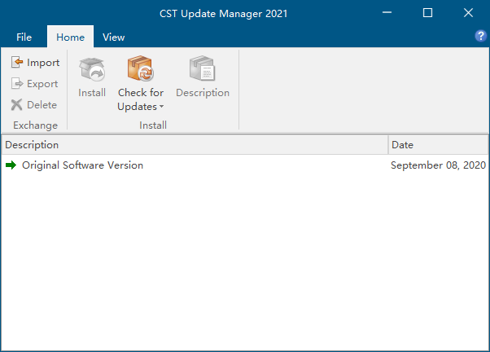Sort by the Description column header
This screenshot has width=490, height=352.
coord(195,145)
